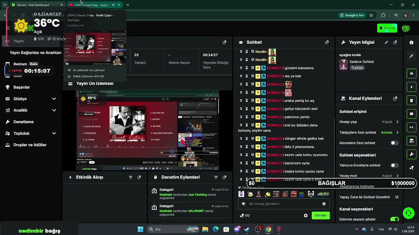The height and width of the screenshot is (235, 419).
Task: Open Yapay Zeka ile Sohbet Denetimi link
Action: [369, 197]
